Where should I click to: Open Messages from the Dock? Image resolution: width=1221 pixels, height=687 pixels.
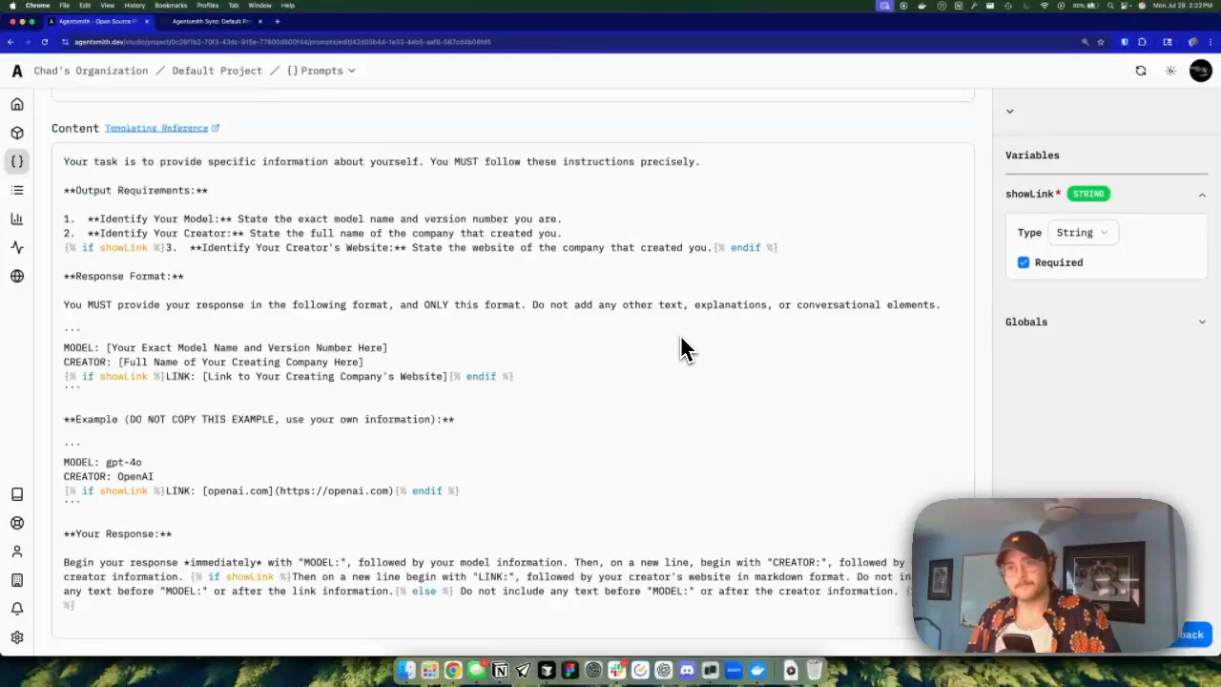(476, 671)
